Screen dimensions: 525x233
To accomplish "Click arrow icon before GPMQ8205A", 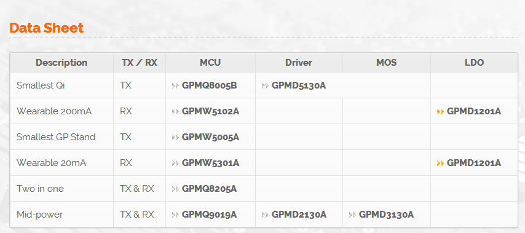I will coord(175,189).
